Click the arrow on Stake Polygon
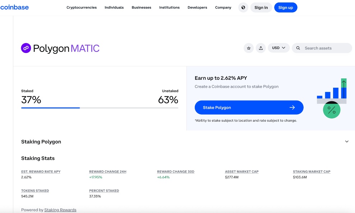 click(x=292, y=107)
